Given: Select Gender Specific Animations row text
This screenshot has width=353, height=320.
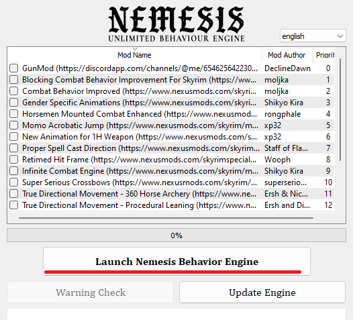Looking at the screenshot, I should (139, 103).
